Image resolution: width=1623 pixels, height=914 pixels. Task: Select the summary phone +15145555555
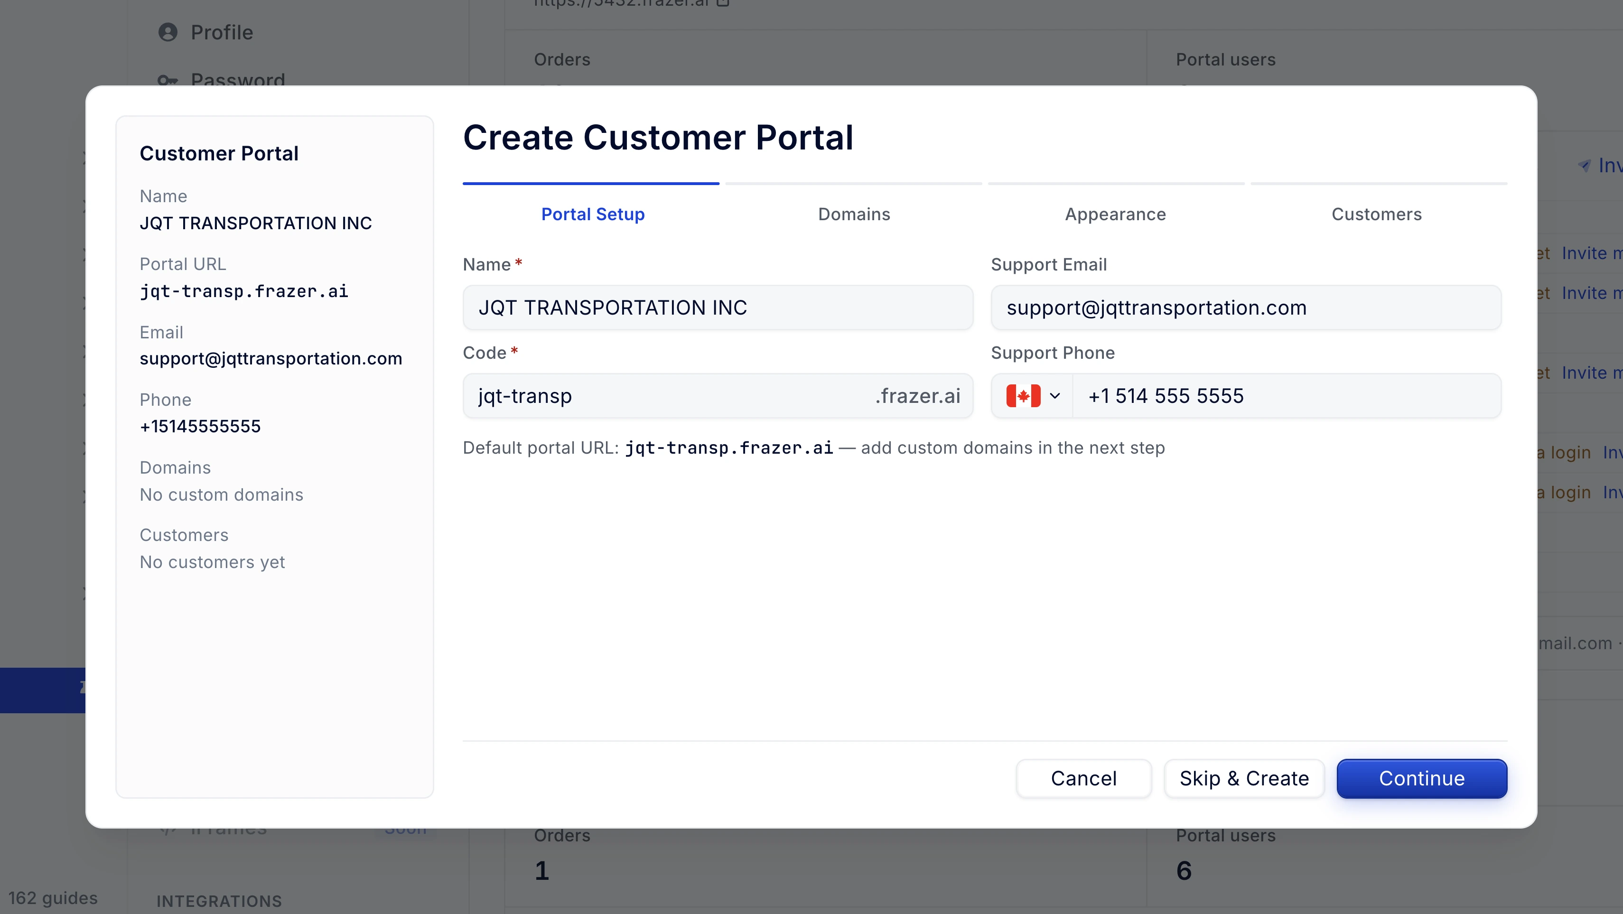pos(200,427)
